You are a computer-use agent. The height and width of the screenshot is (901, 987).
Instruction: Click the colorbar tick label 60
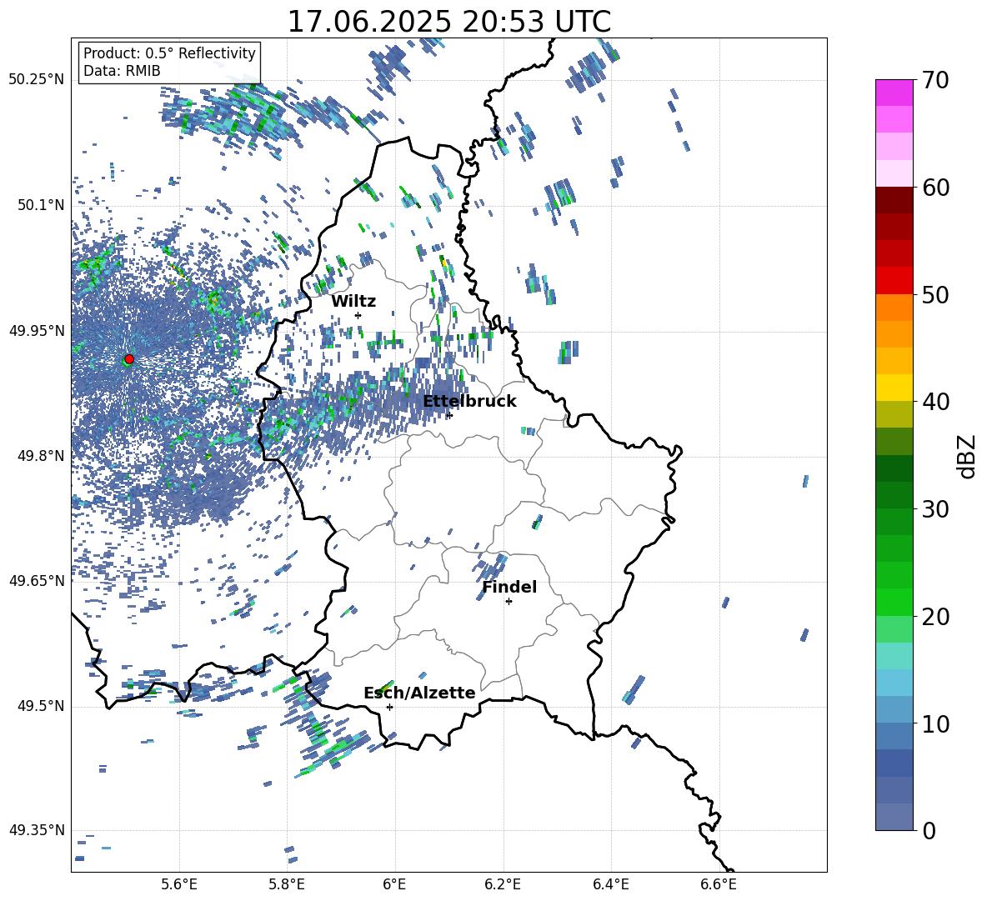(x=935, y=188)
